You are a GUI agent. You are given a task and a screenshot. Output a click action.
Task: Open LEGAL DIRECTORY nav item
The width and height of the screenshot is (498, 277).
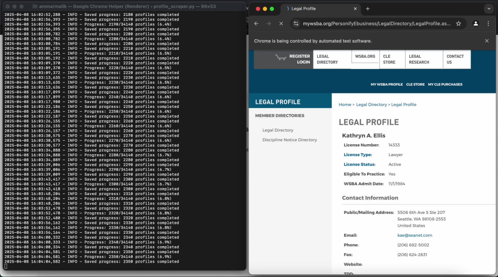click(x=332, y=59)
